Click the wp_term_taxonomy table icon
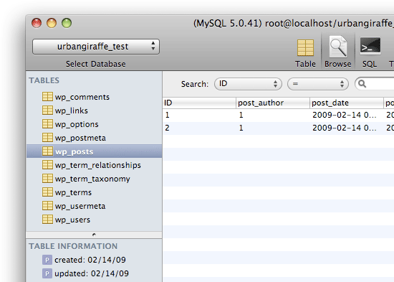The image size is (394, 282). pyautogui.click(x=47, y=178)
